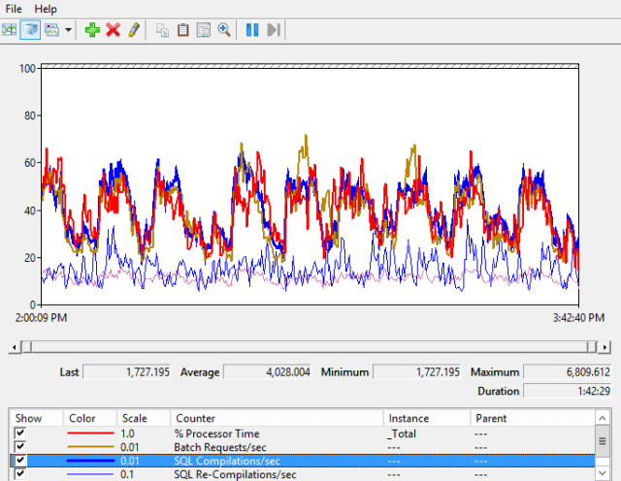This screenshot has height=481, width=621.
Task: Freeze the display with pause button
Action: point(252,30)
